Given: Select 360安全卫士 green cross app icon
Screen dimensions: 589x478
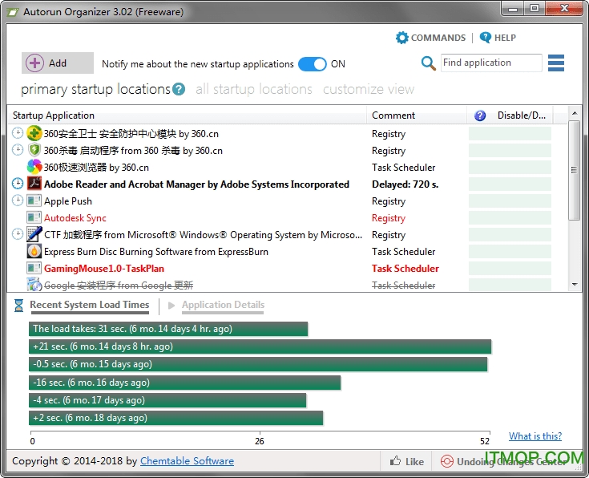Looking at the screenshot, I should pos(34,133).
